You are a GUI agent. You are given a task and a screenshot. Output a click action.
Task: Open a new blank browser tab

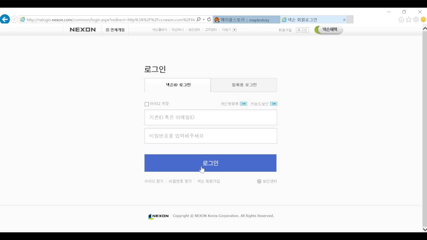point(350,20)
